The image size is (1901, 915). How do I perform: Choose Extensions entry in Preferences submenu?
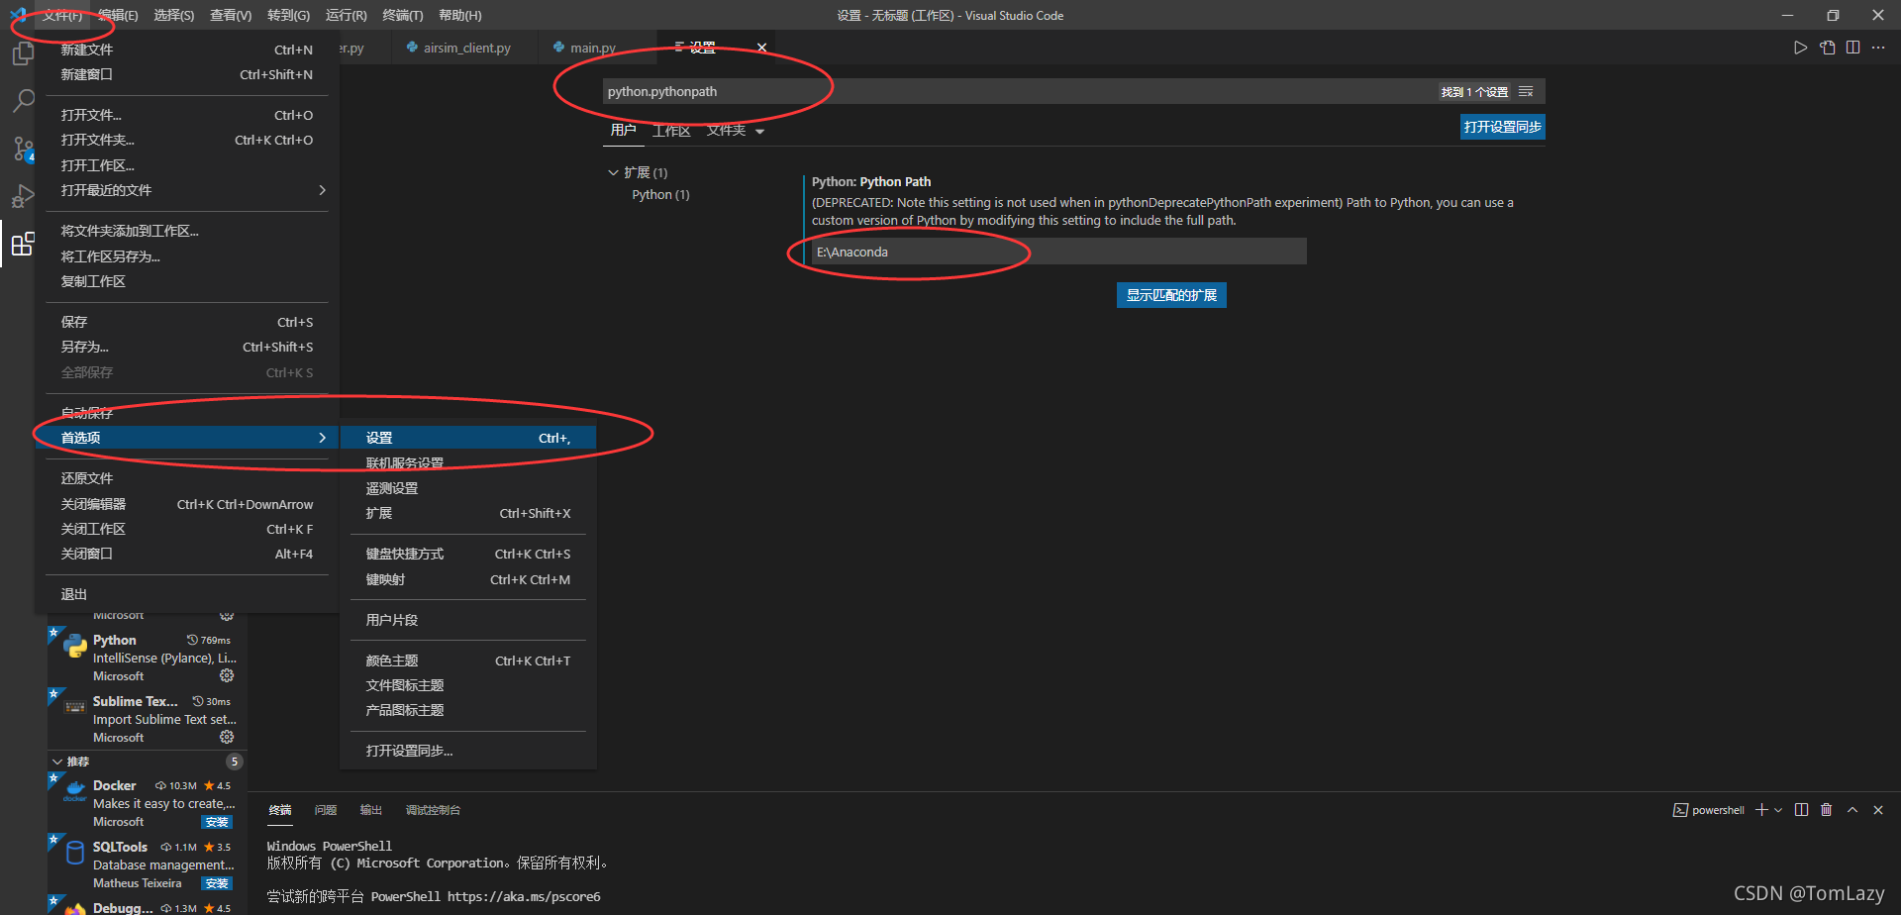pyautogui.click(x=467, y=513)
